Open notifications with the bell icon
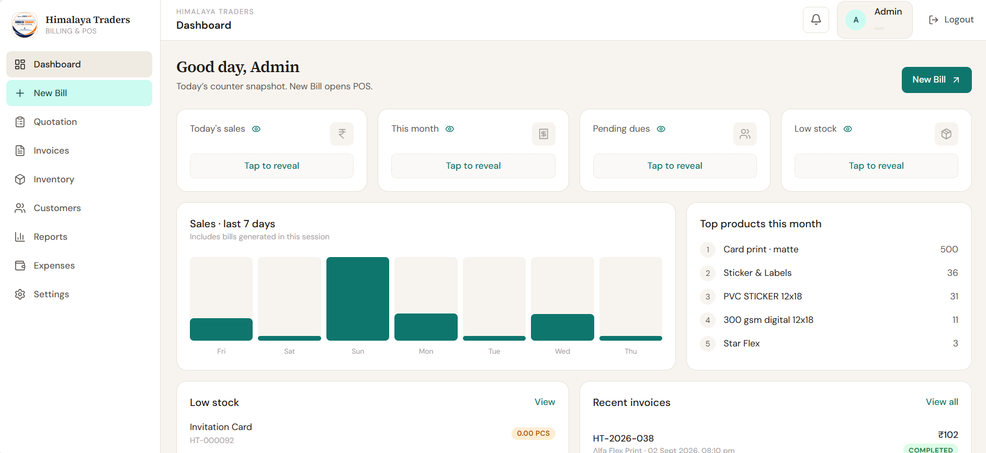This screenshot has height=453, width=986. (x=816, y=20)
